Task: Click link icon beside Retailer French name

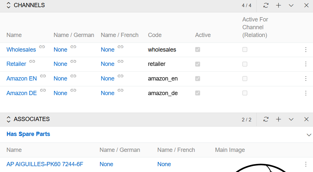Action: click(x=120, y=61)
